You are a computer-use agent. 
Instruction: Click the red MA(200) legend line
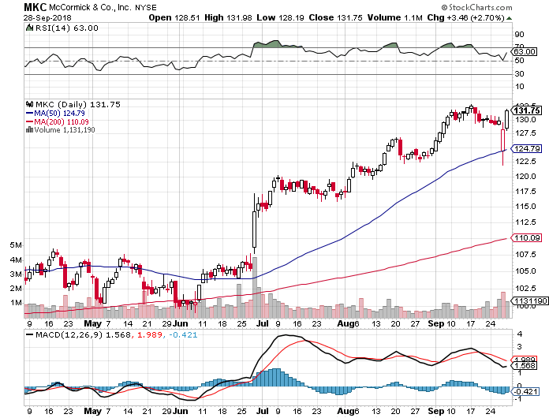(x=30, y=121)
